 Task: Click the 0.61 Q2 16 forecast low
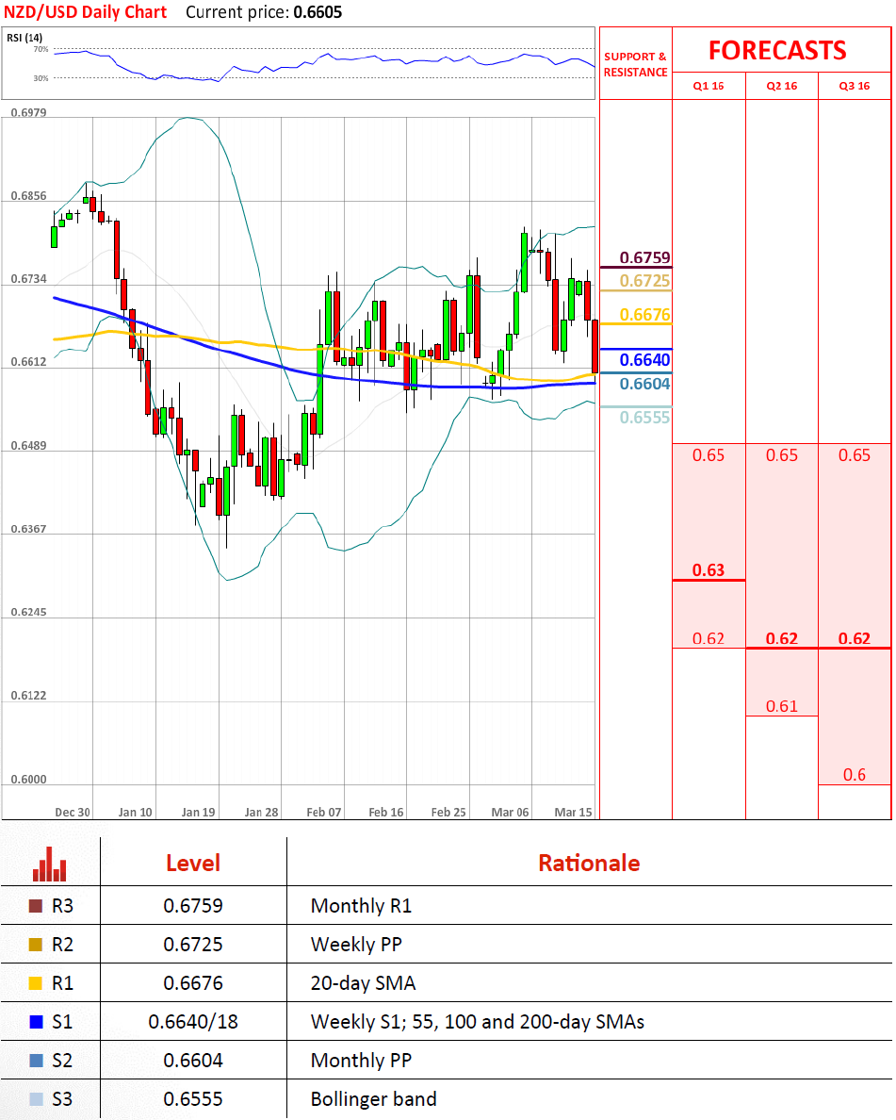click(x=782, y=706)
